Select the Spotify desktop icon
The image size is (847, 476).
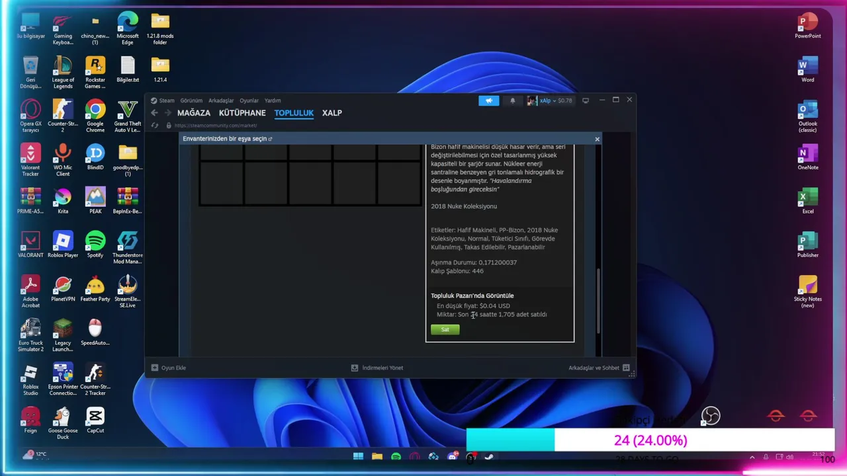tap(95, 244)
